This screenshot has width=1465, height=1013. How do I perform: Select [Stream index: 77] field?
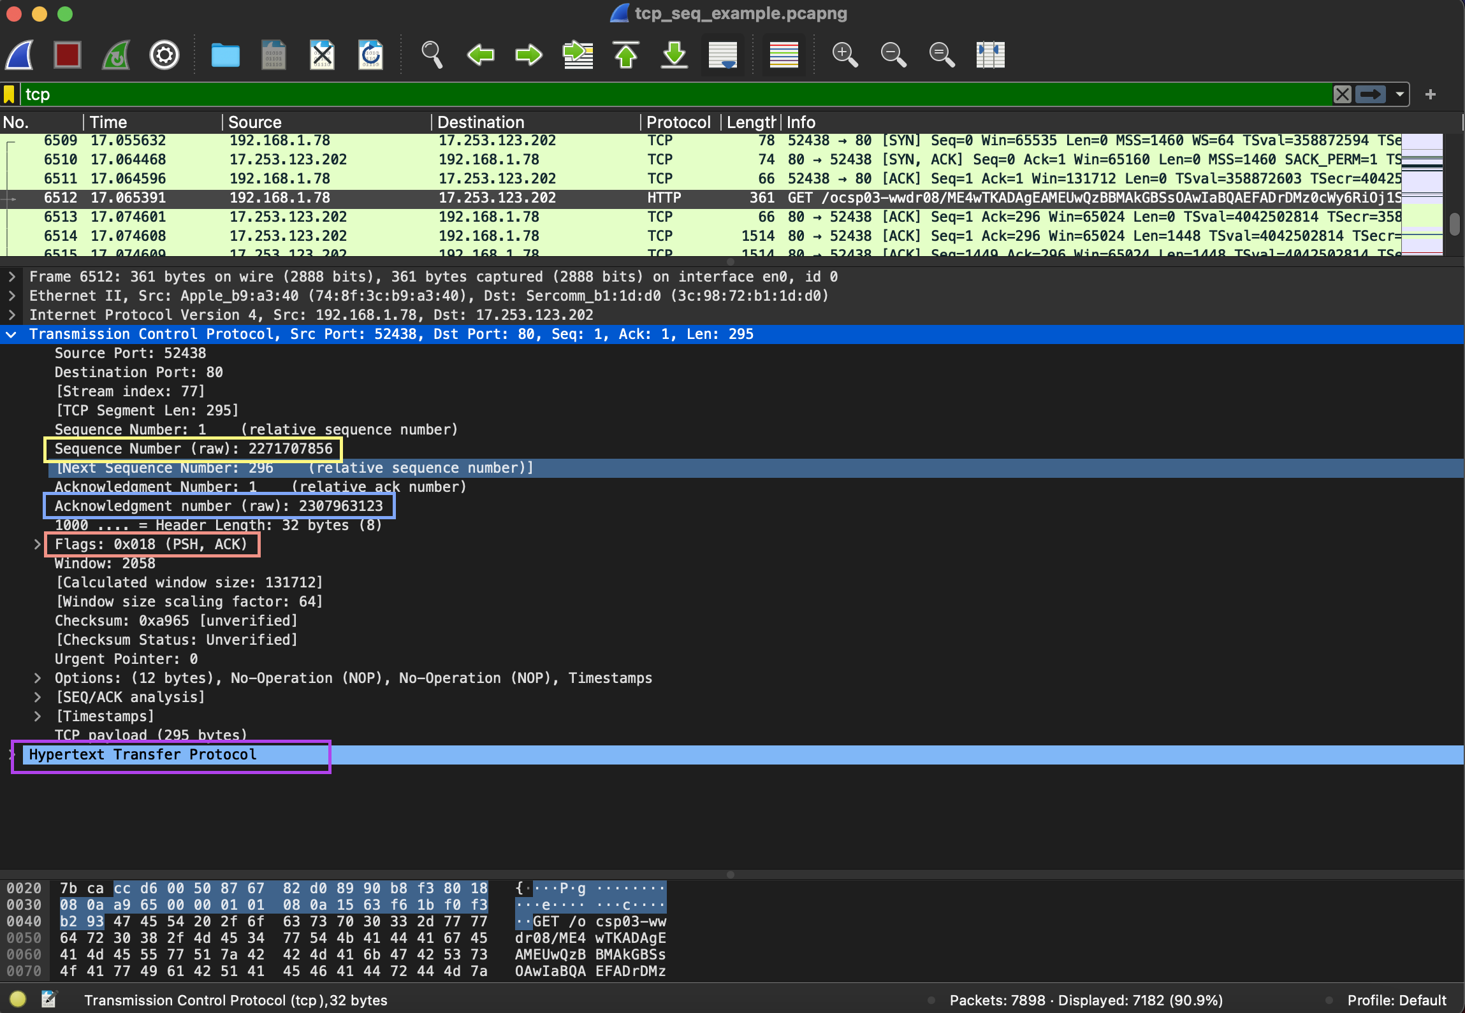[x=130, y=392]
